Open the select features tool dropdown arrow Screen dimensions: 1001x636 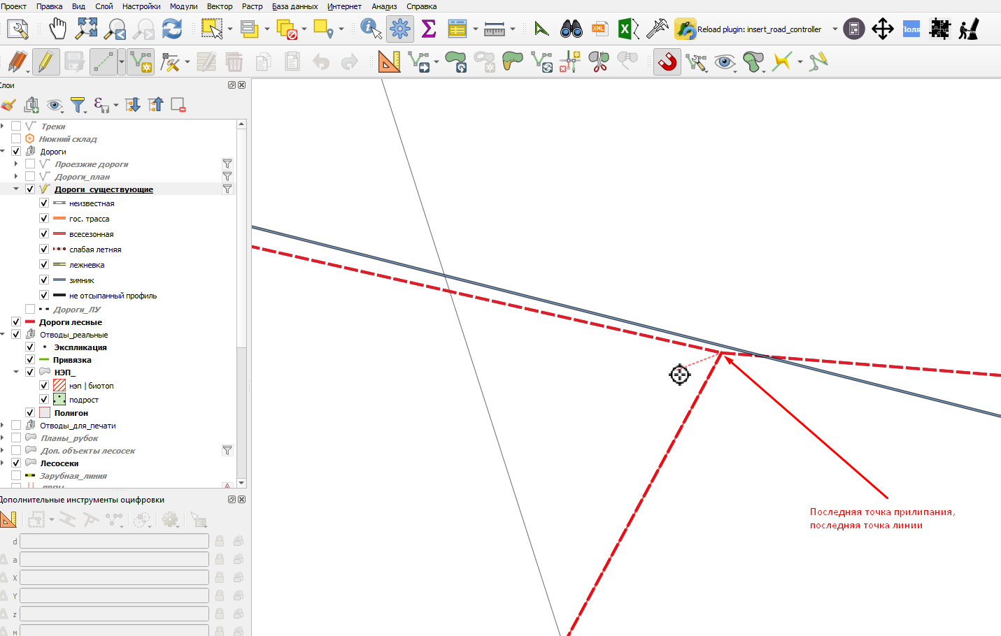(x=230, y=29)
